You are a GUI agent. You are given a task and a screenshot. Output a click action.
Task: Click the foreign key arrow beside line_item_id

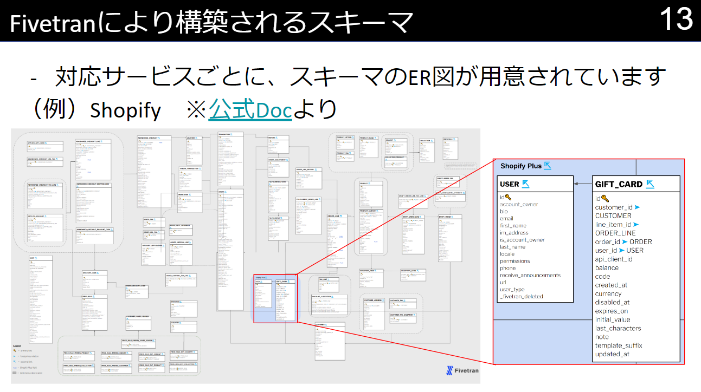click(636, 224)
